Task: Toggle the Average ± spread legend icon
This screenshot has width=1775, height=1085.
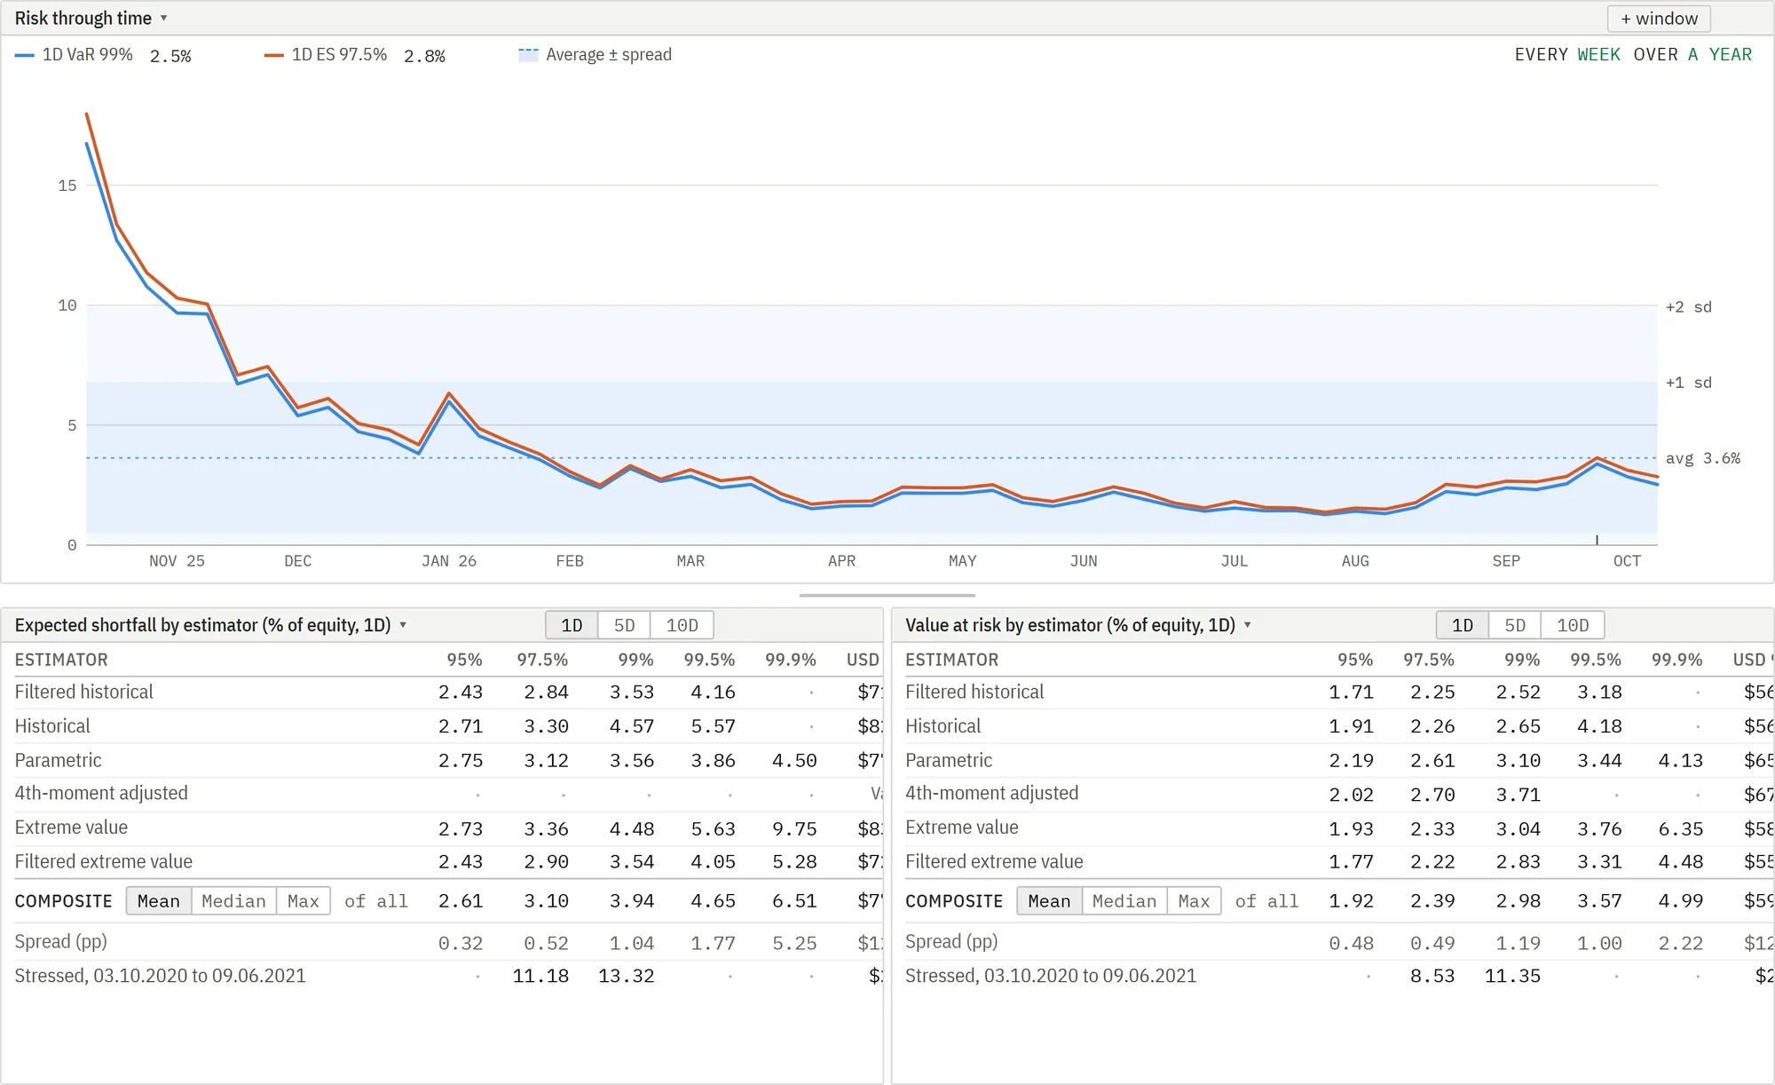Action: [528, 55]
